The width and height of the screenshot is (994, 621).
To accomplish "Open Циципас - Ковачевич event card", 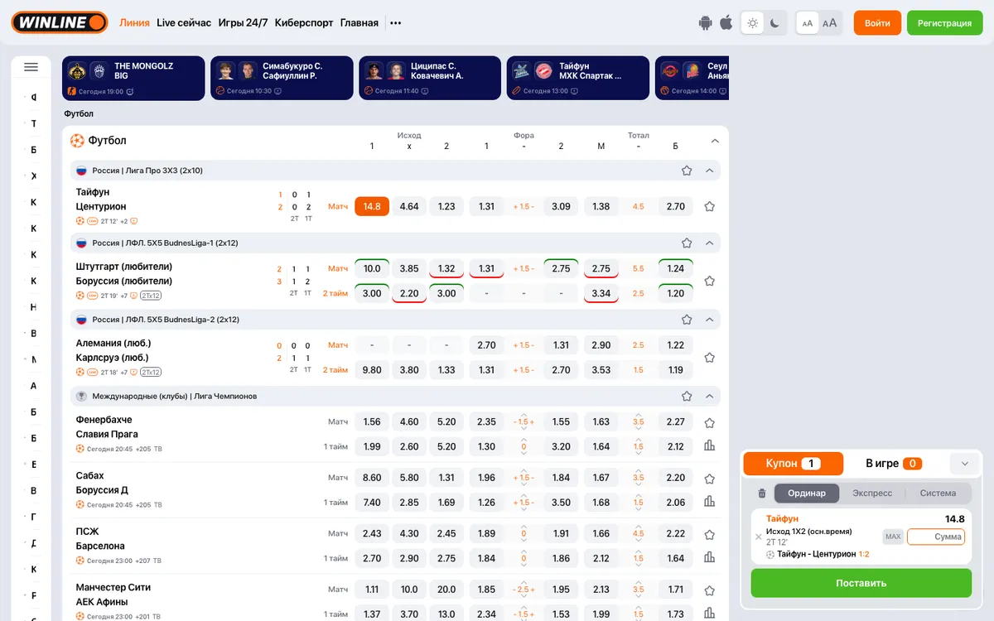I will (x=430, y=79).
